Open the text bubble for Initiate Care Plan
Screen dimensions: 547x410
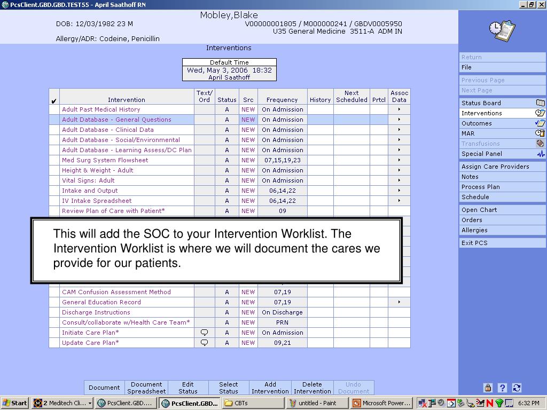[x=205, y=333]
